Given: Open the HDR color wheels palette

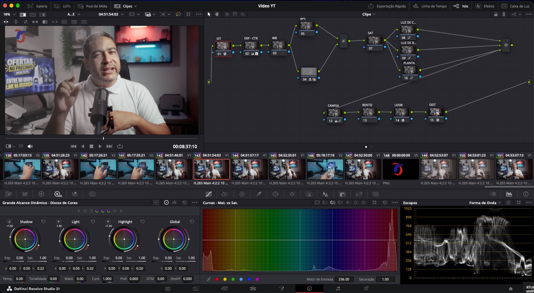Looking at the screenshot, I should [x=58, y=194].
